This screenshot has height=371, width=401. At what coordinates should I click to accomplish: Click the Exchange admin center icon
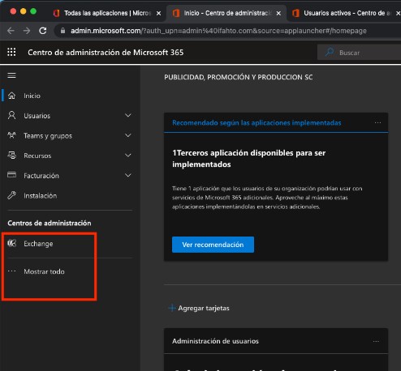[x=11, y=243]
